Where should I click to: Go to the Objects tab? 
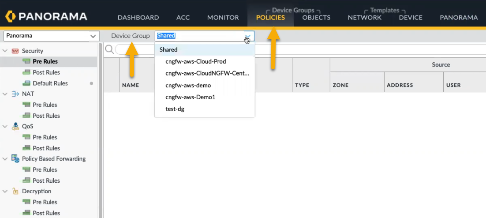[316, 18]
